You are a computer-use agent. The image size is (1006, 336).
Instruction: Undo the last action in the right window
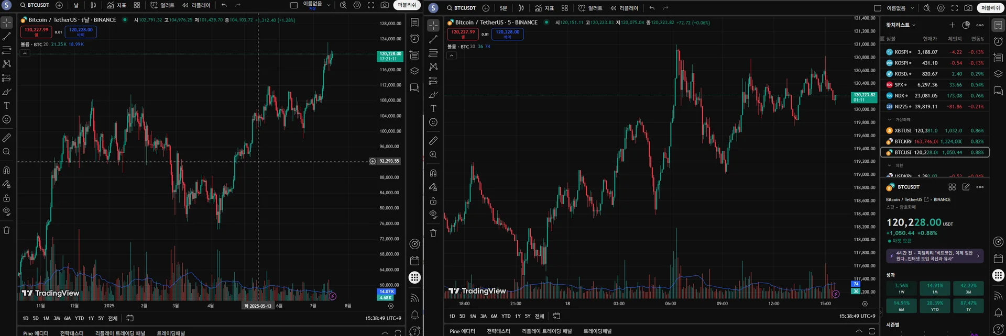652,8
